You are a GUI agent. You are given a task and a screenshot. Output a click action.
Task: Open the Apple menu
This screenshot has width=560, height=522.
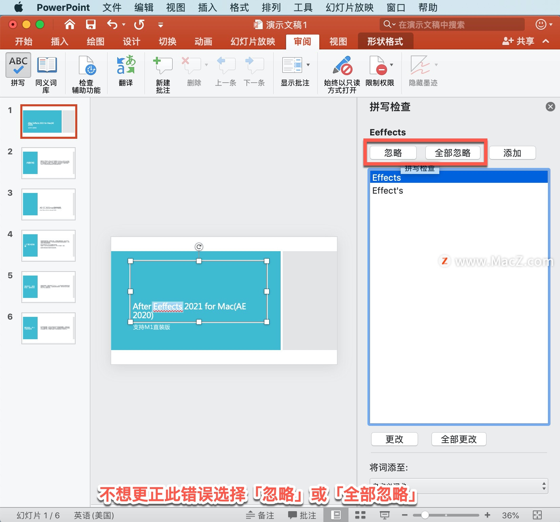(x=19, y=7)
